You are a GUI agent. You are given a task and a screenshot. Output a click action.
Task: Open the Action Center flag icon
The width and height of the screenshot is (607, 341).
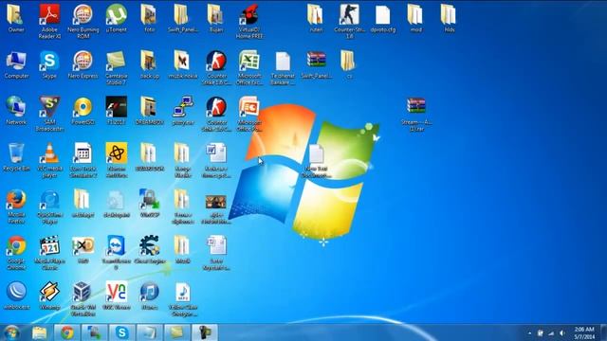pyautogui.click(x=540, y=332)
